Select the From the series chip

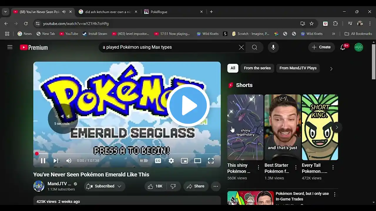(257, 68)
